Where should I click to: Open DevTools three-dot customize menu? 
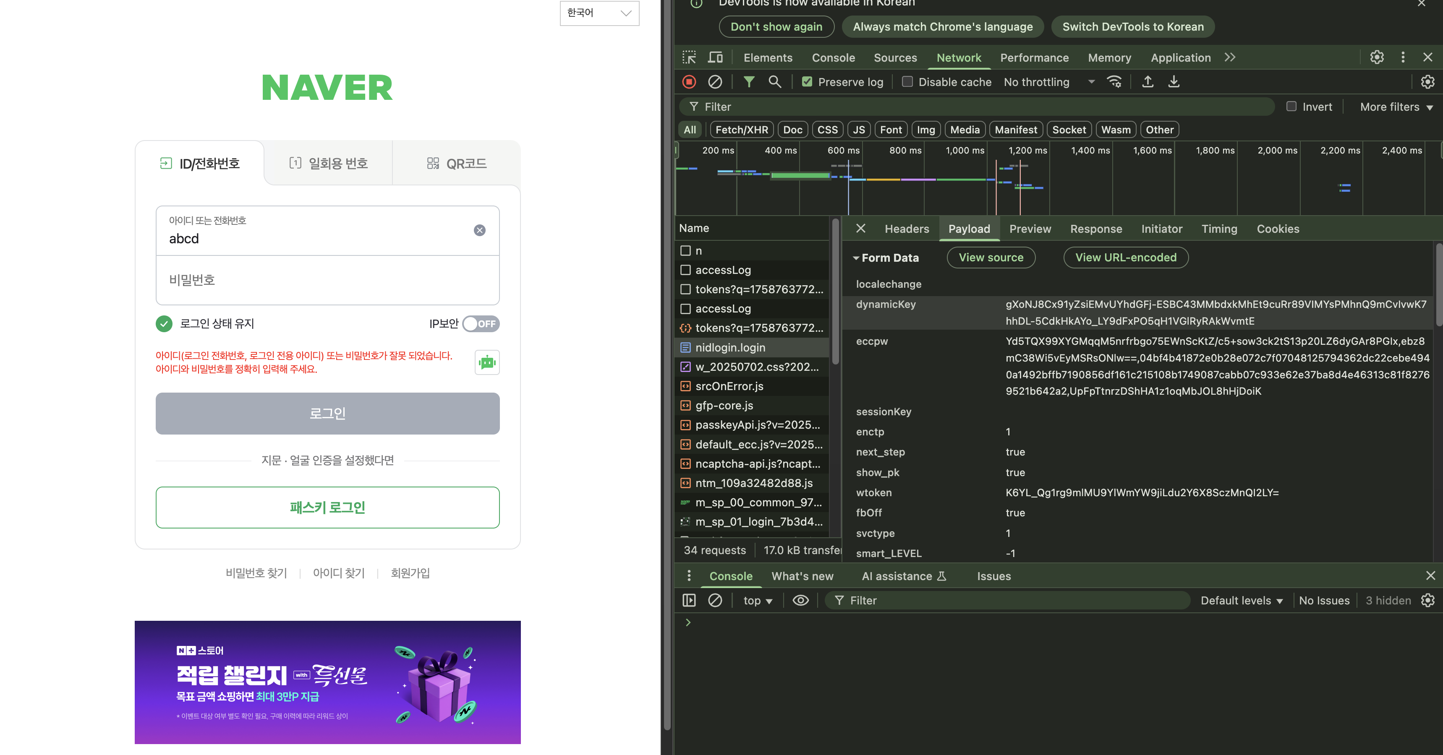point(1403,57)
